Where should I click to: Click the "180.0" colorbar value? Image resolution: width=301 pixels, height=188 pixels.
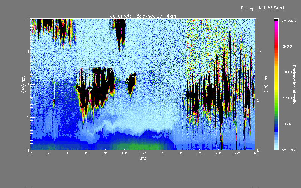click(x=287, y=72)
